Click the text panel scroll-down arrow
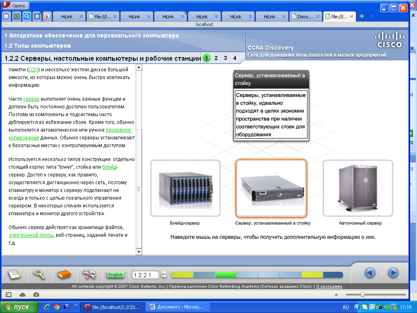This screenshot has height=313, width=417. [x=138, y=251]
